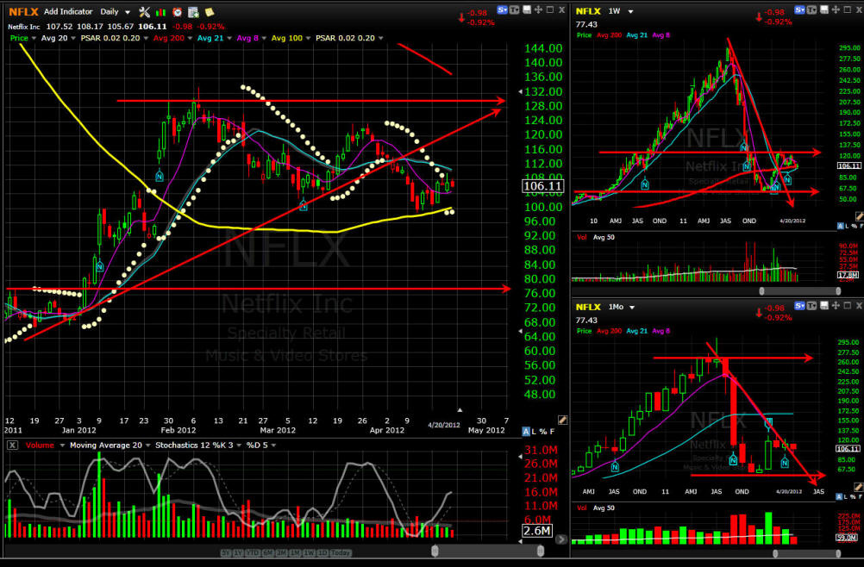Click the NFLX symbol on daily chart
The height and width of the screenshot is (567, 864).
[23, 11]
